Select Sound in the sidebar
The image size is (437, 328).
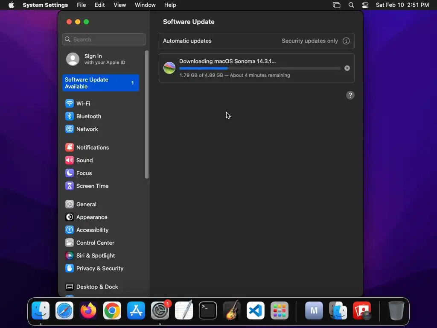100,161
